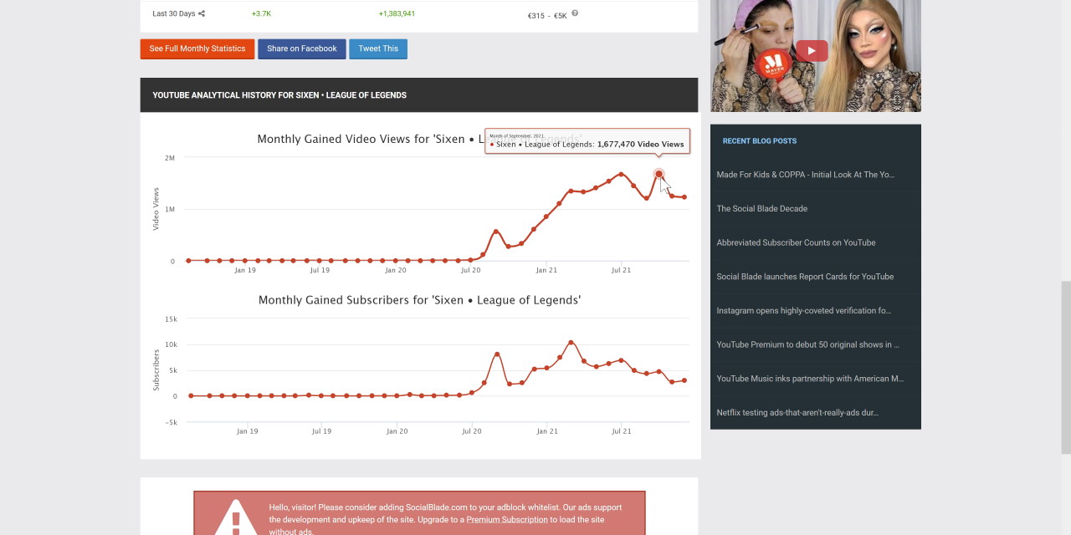Play the YouTube makeup video ad
Screen dimensions: 1071x535
[811, 51]
